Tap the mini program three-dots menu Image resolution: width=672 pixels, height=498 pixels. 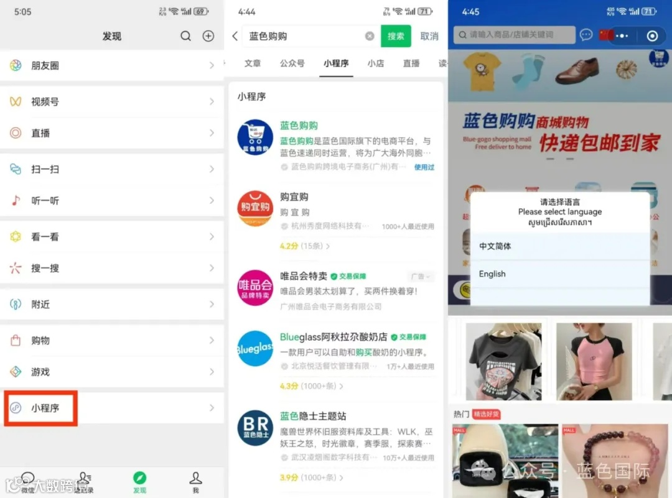pos(622,35)
